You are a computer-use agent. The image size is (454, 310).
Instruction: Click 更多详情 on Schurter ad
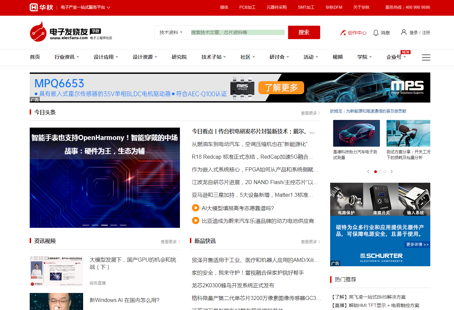417,245
